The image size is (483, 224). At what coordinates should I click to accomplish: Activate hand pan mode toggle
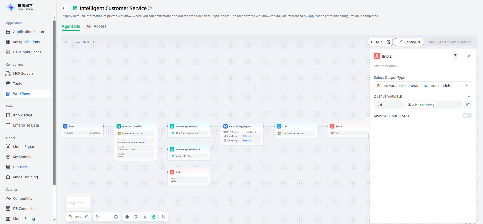click(x=154, y=217)
